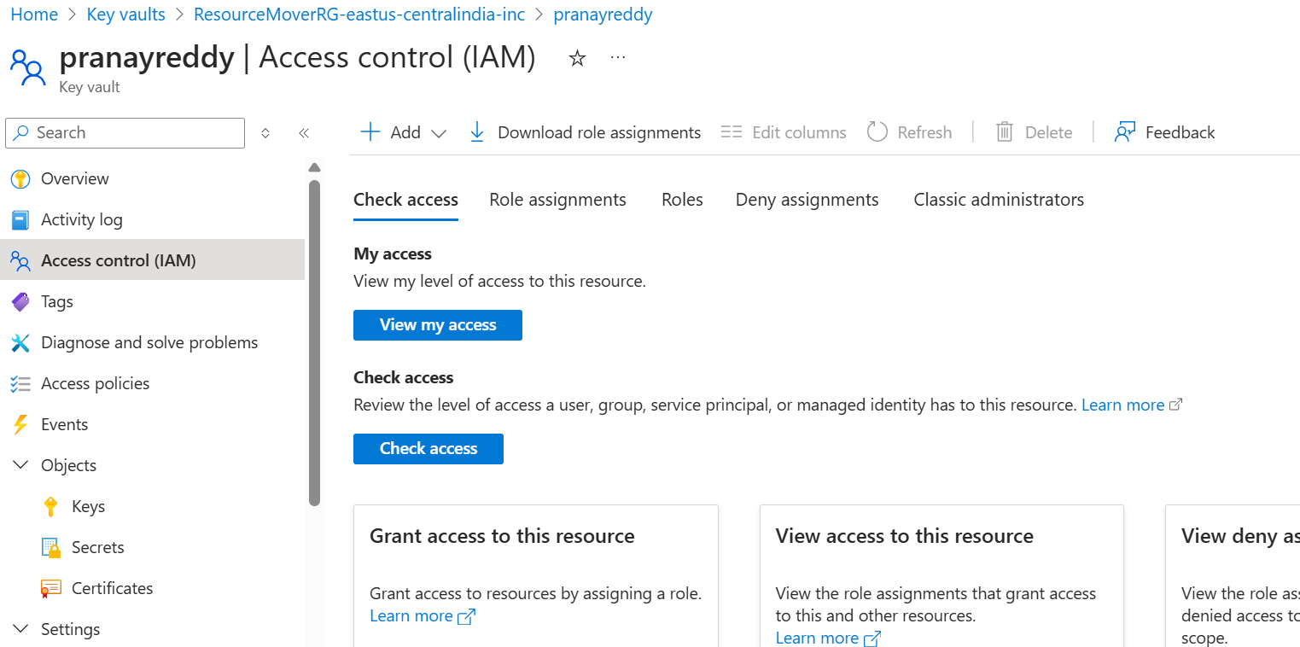Click the Delete trash can icon
Image resolution: width=1300 pixels, height=647 pixels.
1005,132
